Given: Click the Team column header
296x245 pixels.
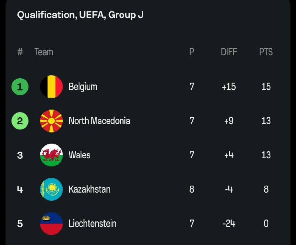Looking at the screenshot, I should [44, 52].
